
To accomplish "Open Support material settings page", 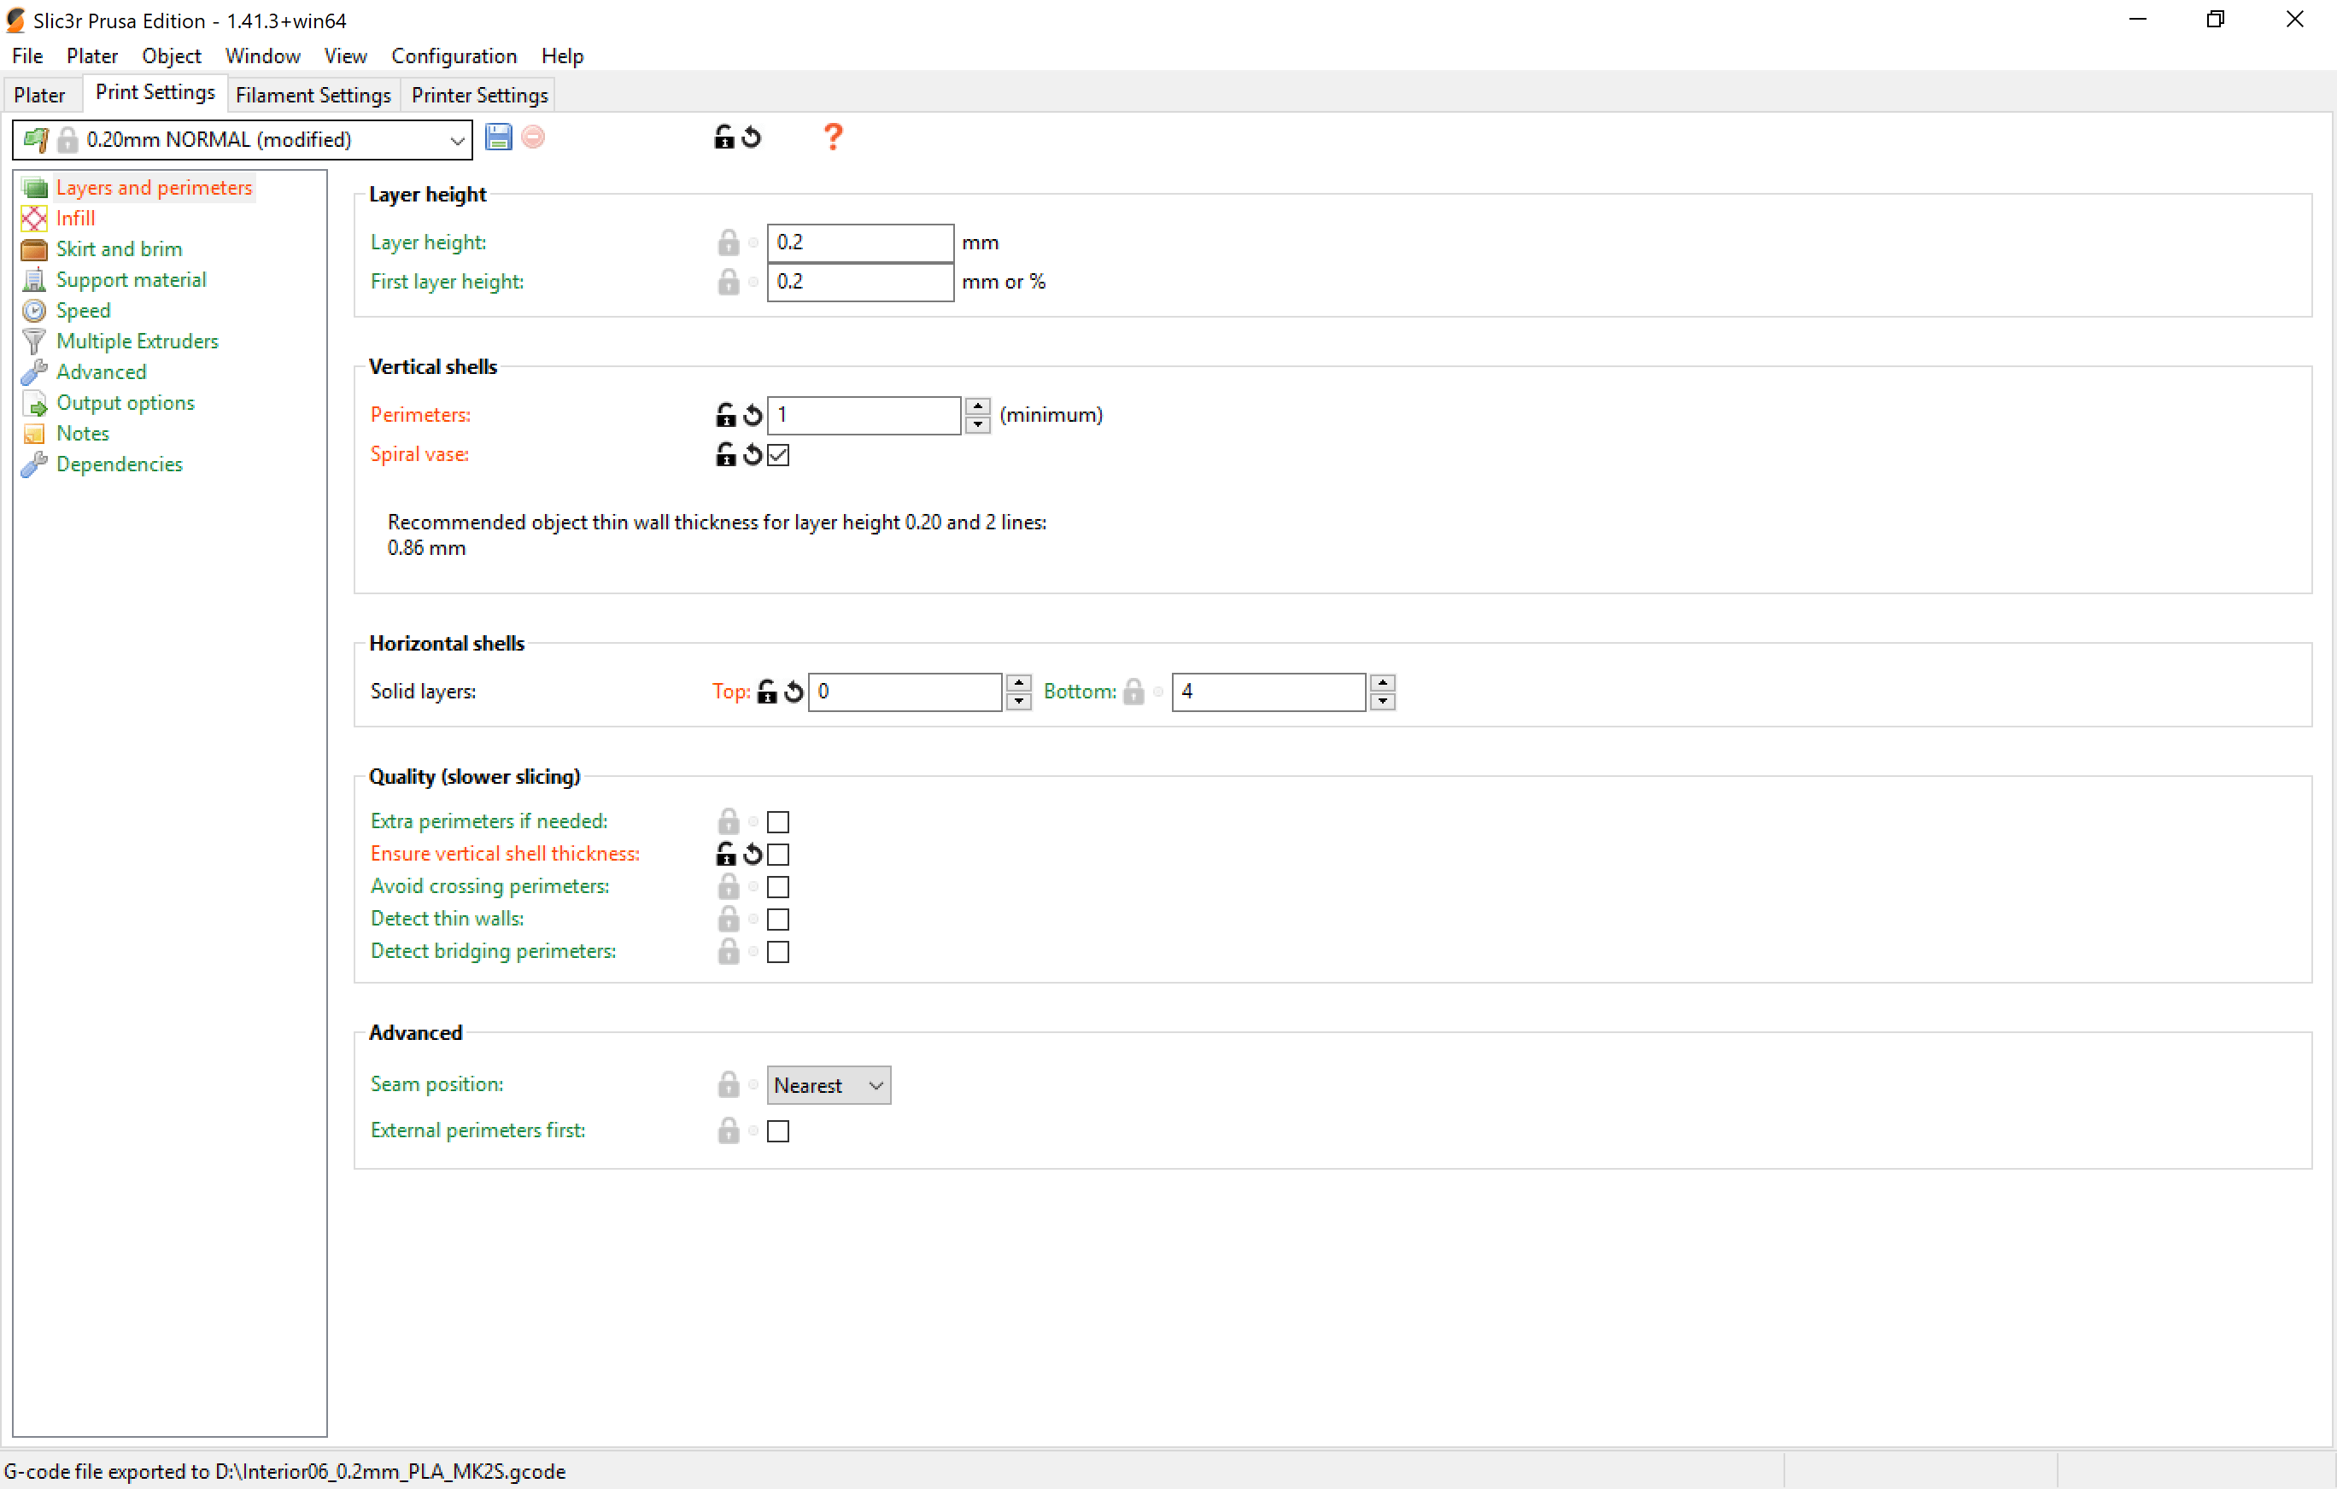I will click(131, 279).
